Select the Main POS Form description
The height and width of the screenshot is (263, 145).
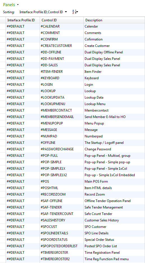(x=96, y=182)
